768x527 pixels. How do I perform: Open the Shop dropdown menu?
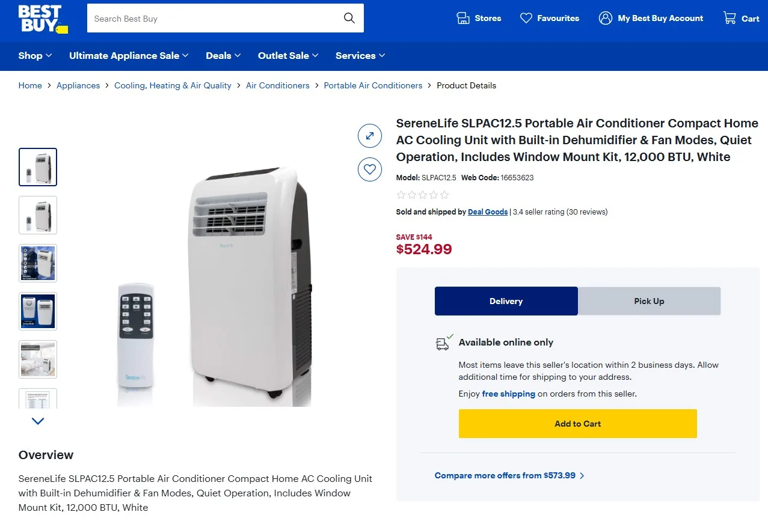tap(34, 56)
